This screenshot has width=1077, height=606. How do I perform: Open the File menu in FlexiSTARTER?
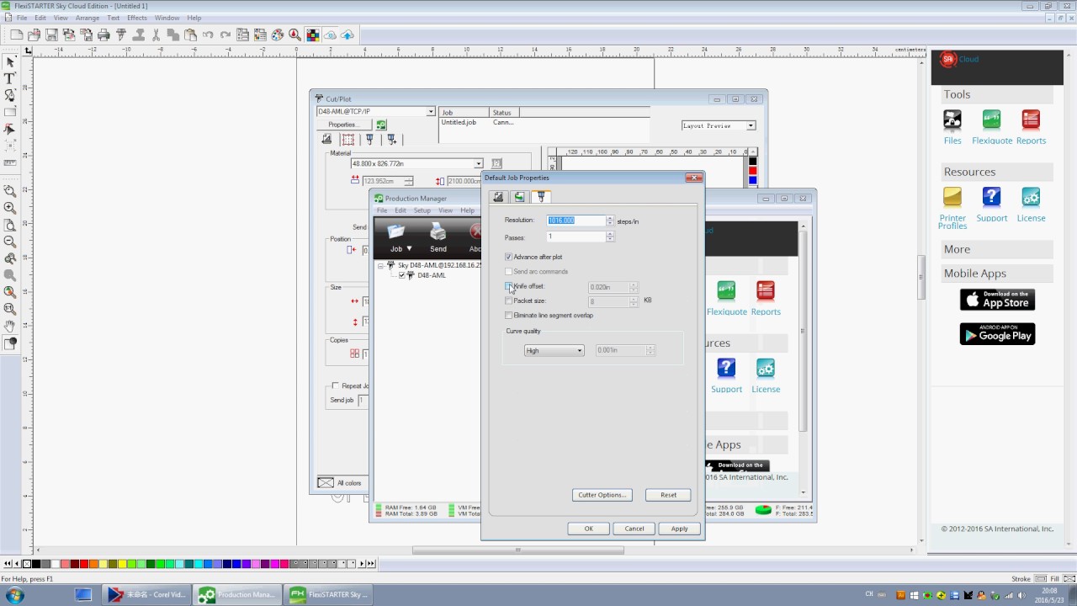pyautogui.click(x=21, y=18)
